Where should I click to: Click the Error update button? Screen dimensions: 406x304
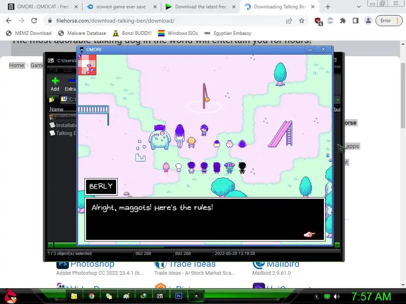[x=389, y=21]
